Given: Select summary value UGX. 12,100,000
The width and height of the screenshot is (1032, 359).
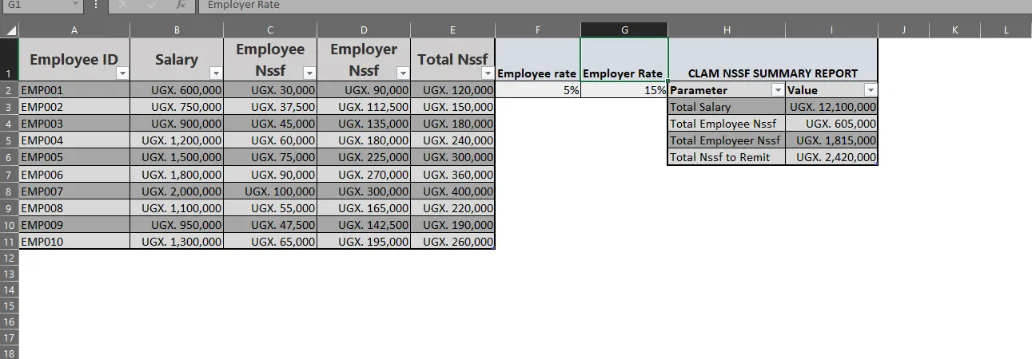Looking at the screenshot, I should [831, 107].
